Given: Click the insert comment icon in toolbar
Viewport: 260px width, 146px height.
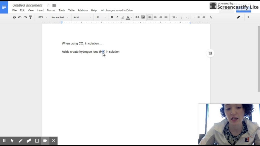Looking at the screenshot, I should pyautogui.click(x=142, y=17).
